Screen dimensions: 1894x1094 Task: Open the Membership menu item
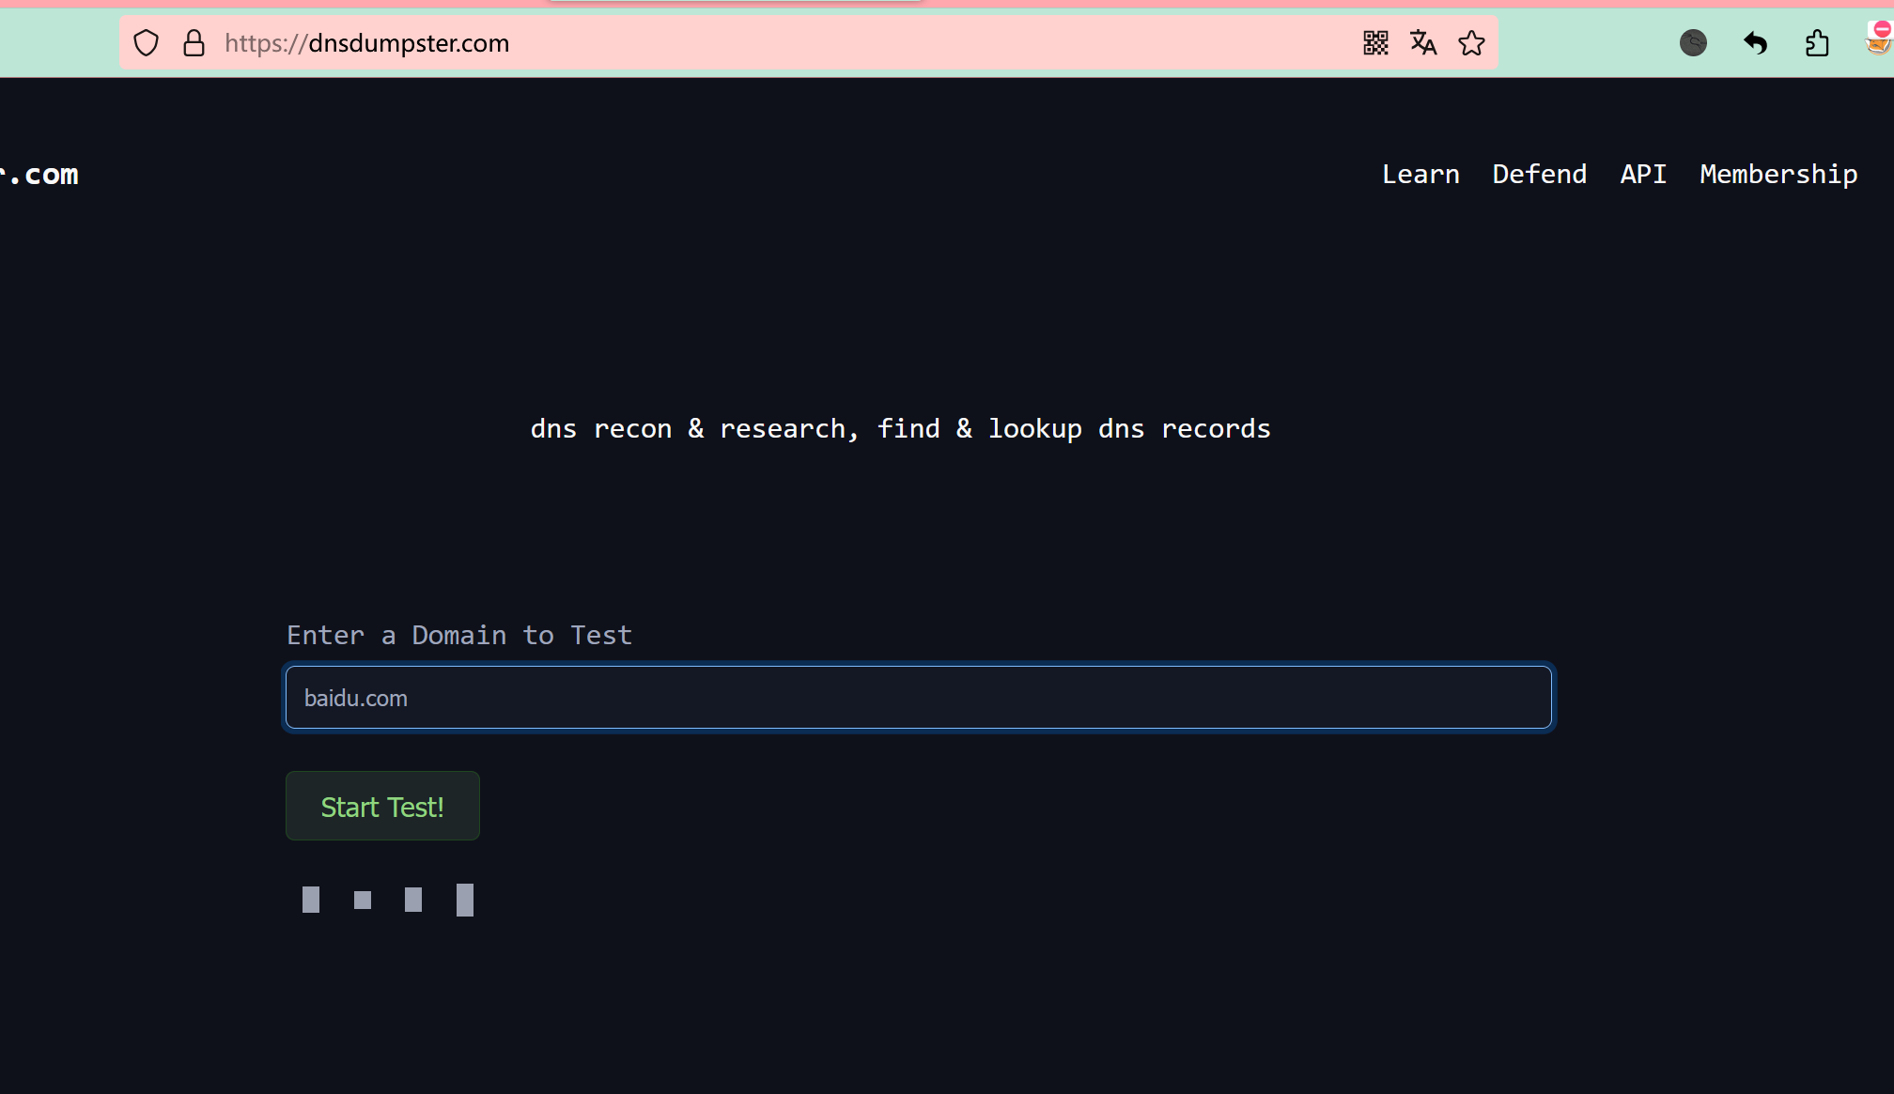pyautogui.click(x=1778, y=175)
